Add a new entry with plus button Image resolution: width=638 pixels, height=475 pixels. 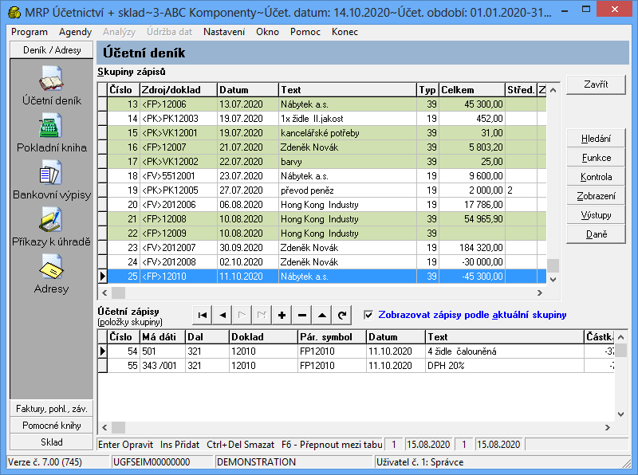(282, 316)
